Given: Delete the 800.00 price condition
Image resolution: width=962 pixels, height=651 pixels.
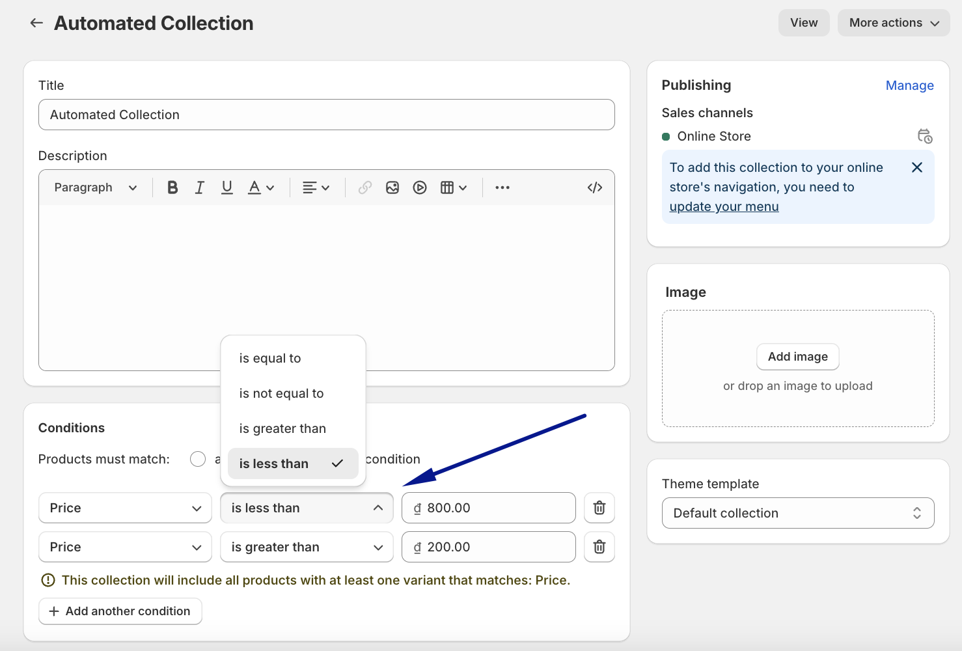Looking at the screenshot, I should (x=599, y=508).
